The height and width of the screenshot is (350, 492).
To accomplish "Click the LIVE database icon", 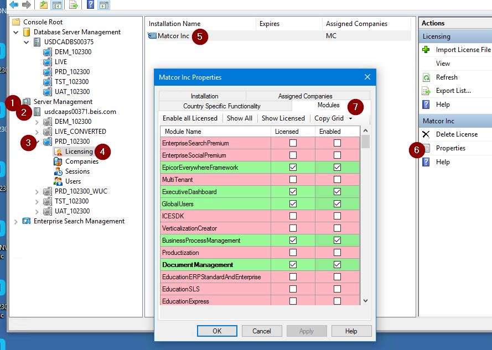I will (48, 62).
